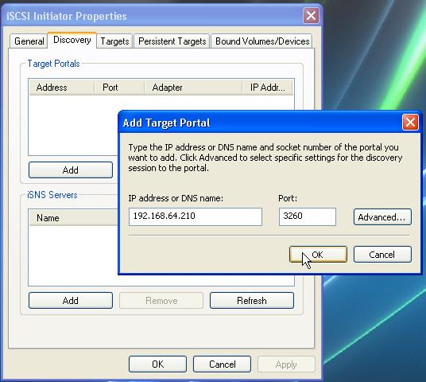Screen dimensions: 426x382
Task: Cancel the Add Target Portal dialog
Action: 382,255
